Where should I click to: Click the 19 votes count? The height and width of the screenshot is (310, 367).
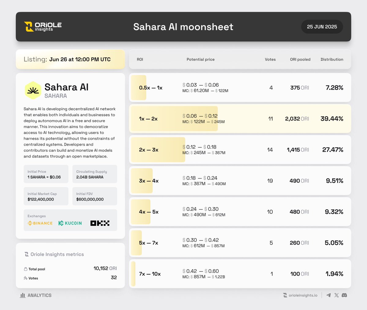coord(270,181)
